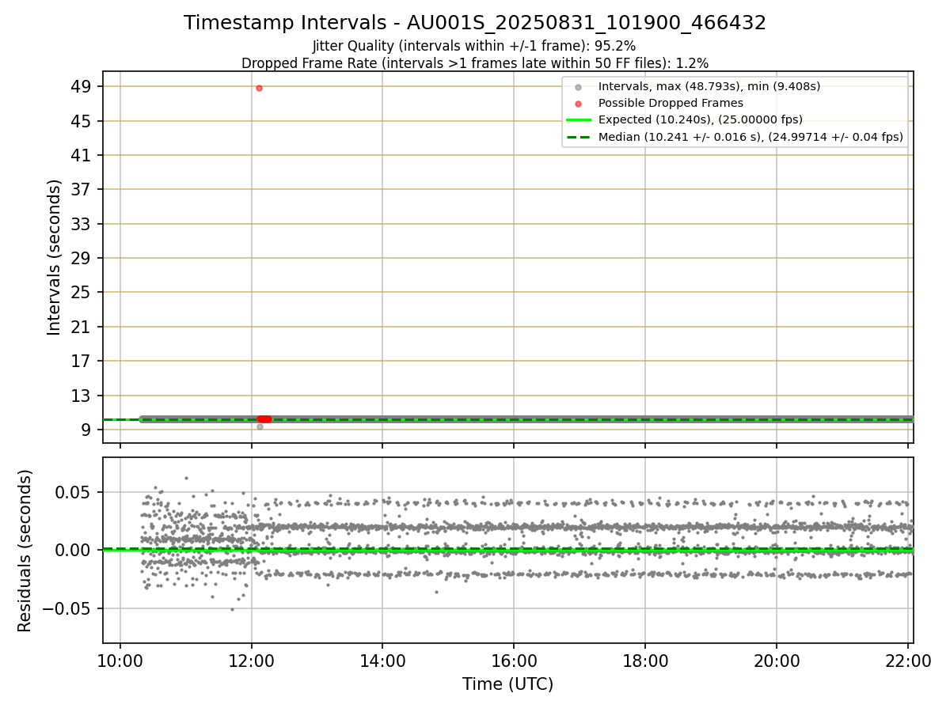Viewport: 950px width, 712px height.
Task: Click the solid green legend line for Expected
Action: click(579, 120)
